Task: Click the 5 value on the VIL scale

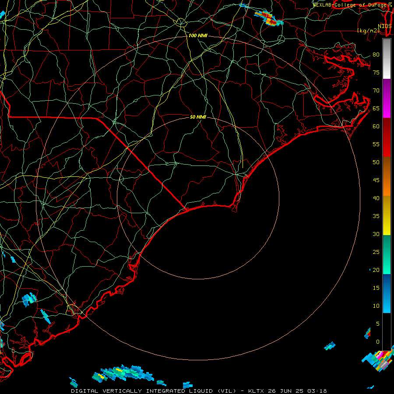Action: click(x=378, y=324)
